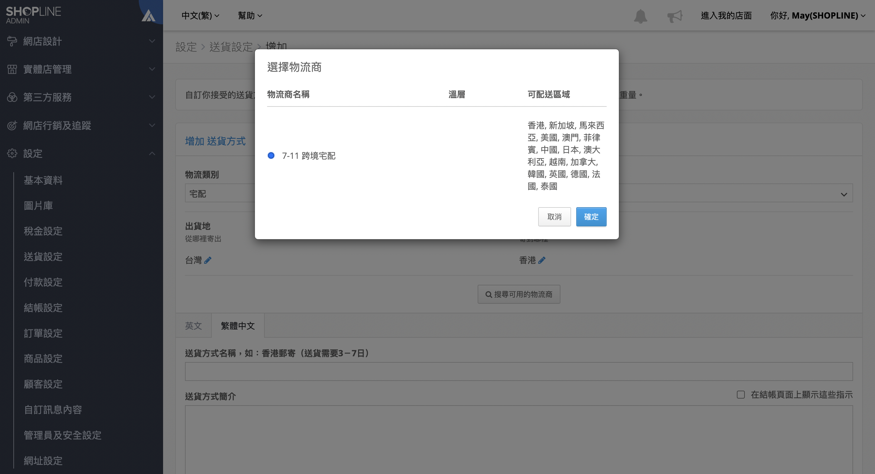
Task: Click the triangular app logo in sidebar header
Action: [x=148, y=16]
